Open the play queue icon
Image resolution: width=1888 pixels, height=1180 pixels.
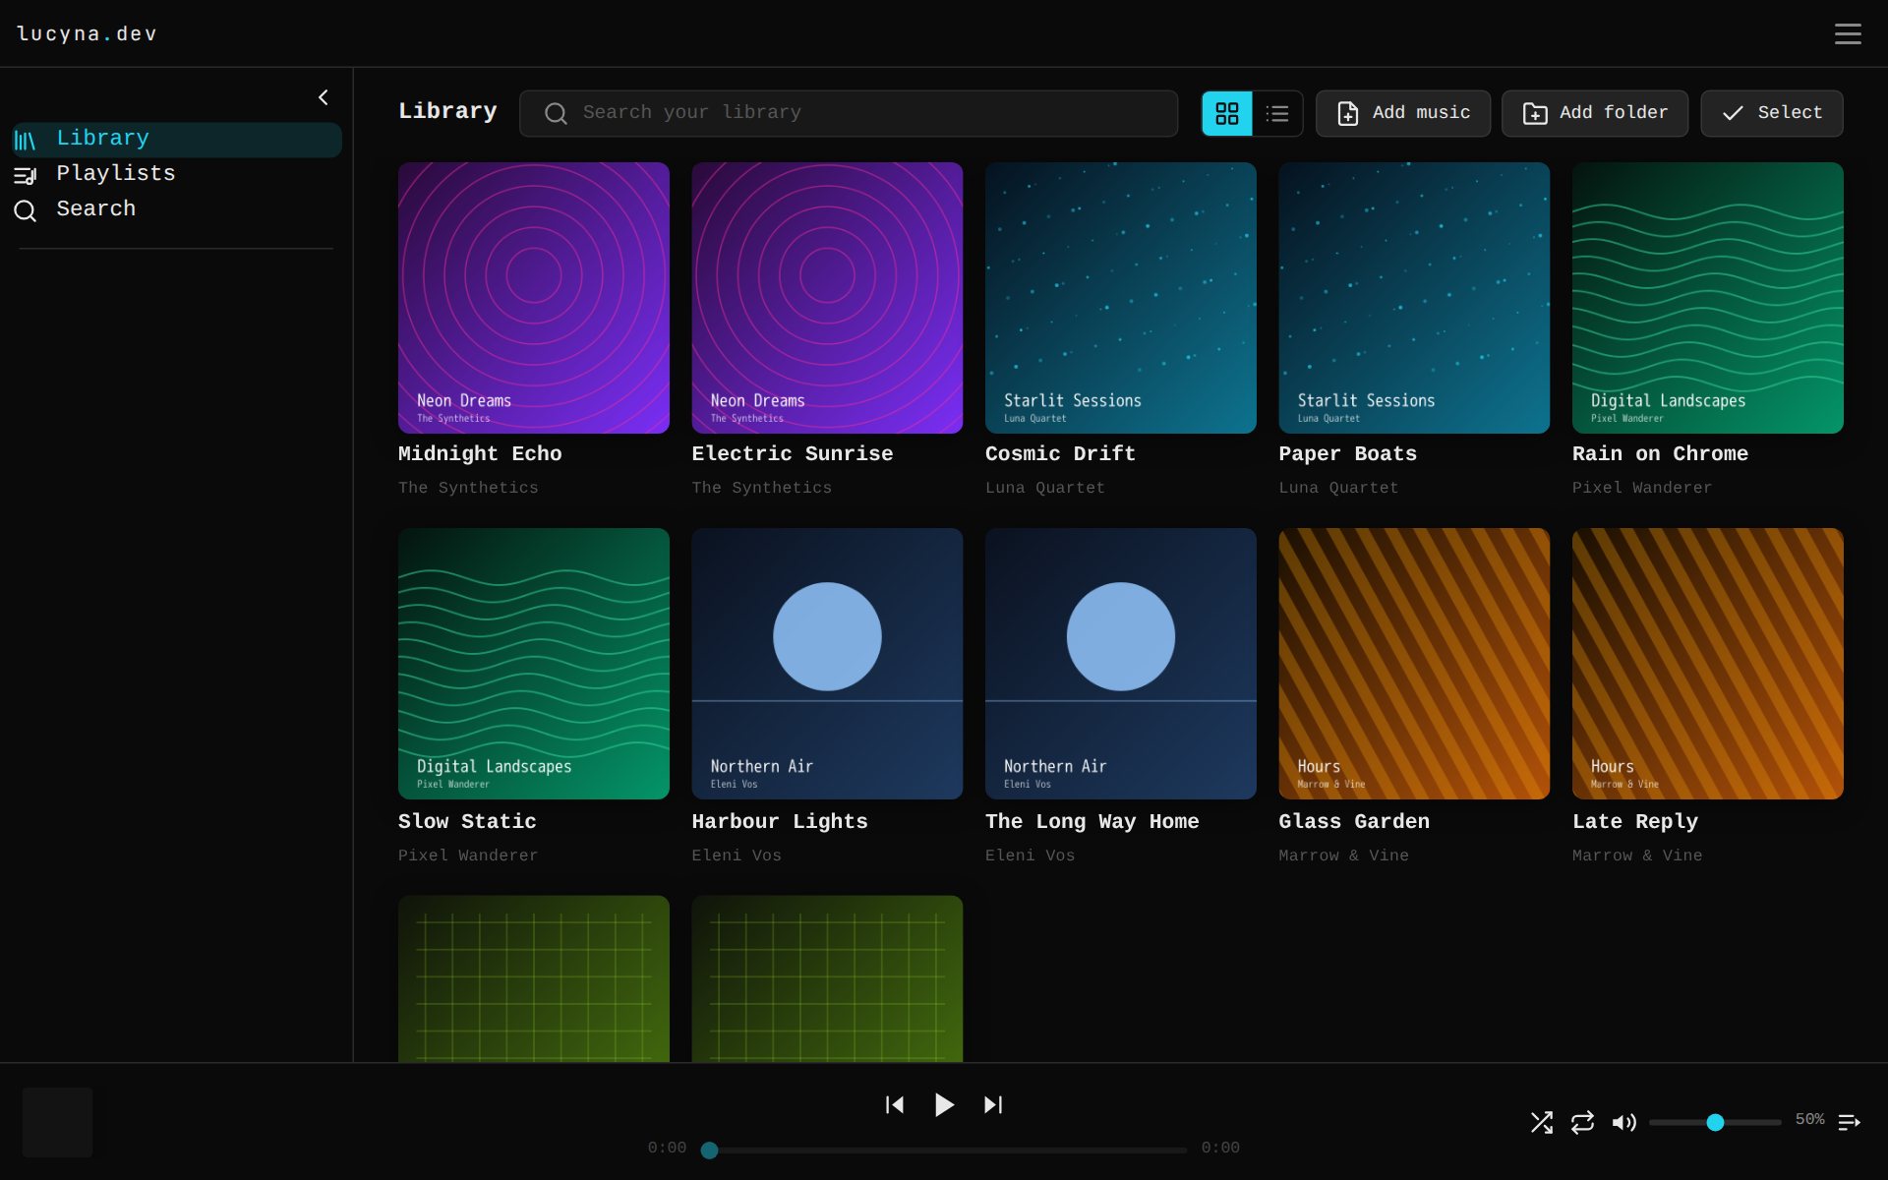pos(1849,1122)
